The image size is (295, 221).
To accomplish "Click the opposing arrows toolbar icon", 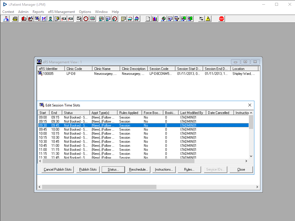I will tap(201, 19).
